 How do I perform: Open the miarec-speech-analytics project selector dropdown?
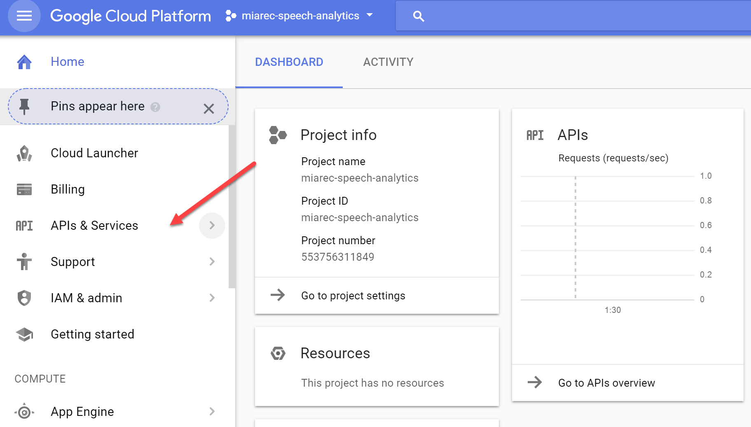click(x=299, y=16)
